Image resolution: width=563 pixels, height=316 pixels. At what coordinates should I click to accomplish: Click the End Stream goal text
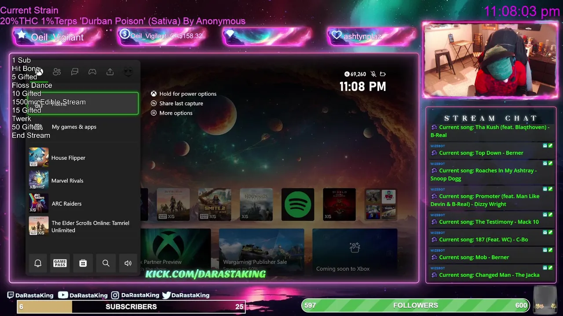pos(31,135)
